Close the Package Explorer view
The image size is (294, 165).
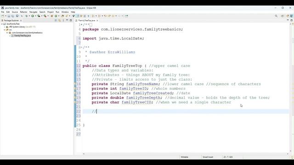[21, 20]
